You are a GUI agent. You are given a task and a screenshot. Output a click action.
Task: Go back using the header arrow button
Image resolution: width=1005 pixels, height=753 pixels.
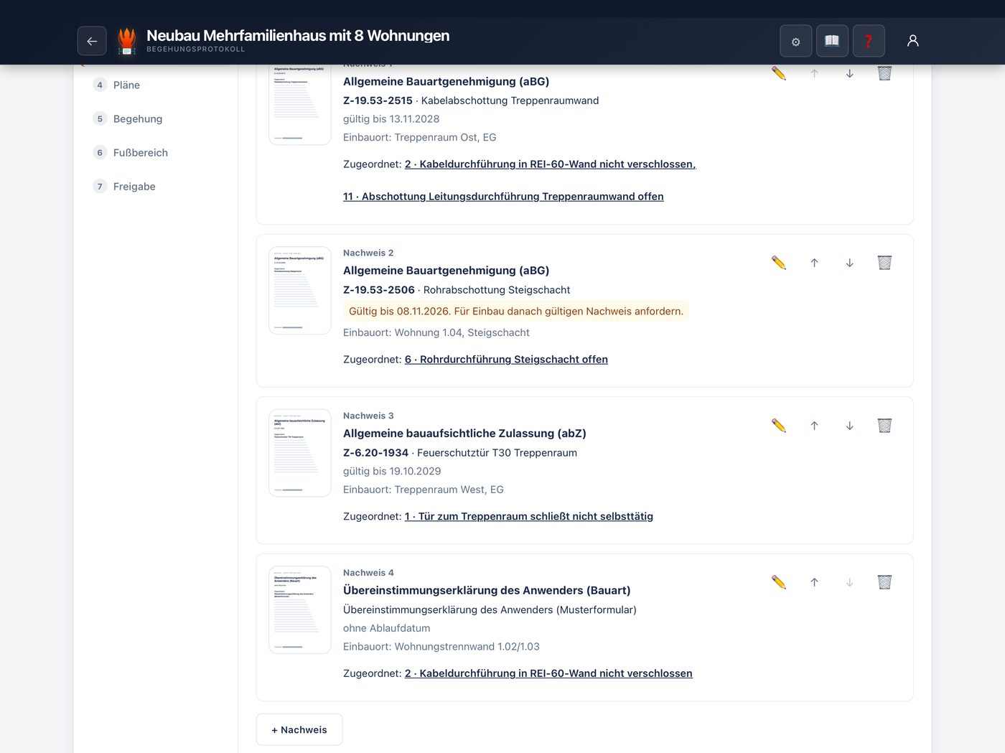pos(92,41)
